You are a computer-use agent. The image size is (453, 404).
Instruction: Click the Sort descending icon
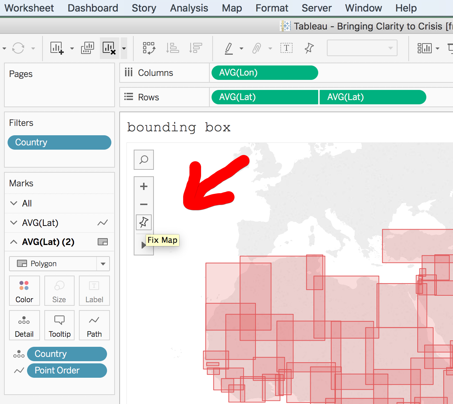(x=196, y=48)
